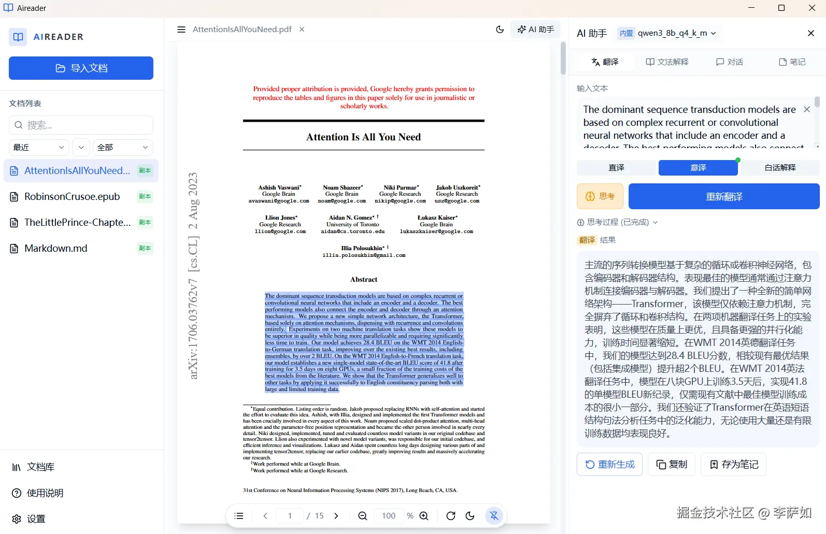Toggle the toolbar pin icon
This screenshot has height=534, width=826.
[x=494, y=516]
